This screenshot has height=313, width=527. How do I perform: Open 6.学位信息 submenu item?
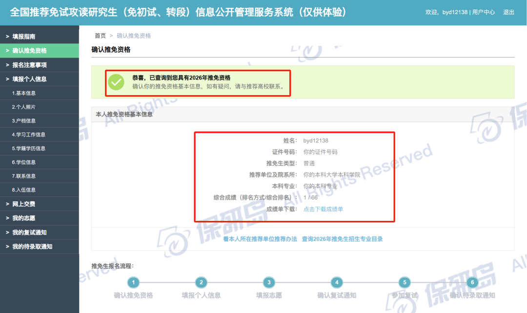[23, 162]
